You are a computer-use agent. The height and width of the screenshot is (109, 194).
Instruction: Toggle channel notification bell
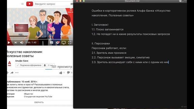[x=45, y=65]
